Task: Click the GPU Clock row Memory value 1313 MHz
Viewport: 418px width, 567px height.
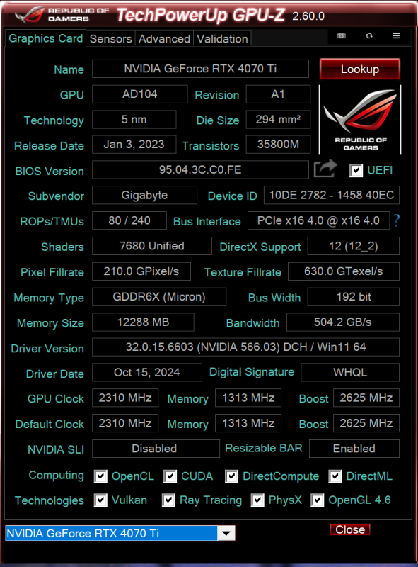Action: [248, 398]
